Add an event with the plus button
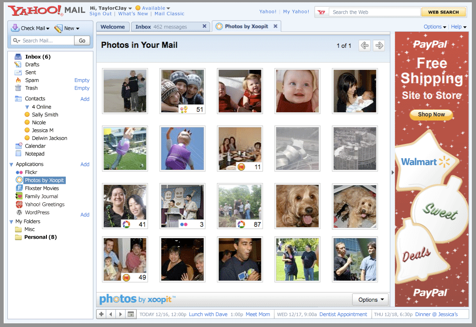The width and height of the screenshot is (476, 327). tap(101, 314)
